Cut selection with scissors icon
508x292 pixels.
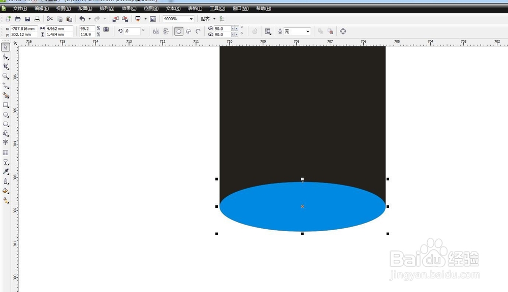[50, 19]
